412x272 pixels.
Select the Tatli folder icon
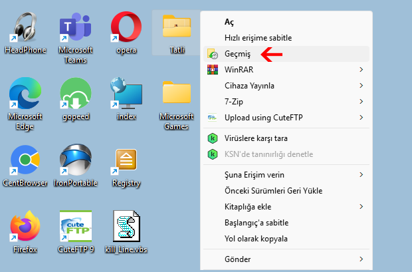tap(177, 27)
